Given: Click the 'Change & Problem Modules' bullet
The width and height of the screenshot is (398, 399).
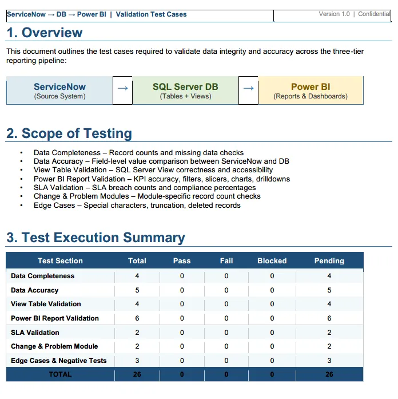Looking at the screenshot, I should 147,196.
